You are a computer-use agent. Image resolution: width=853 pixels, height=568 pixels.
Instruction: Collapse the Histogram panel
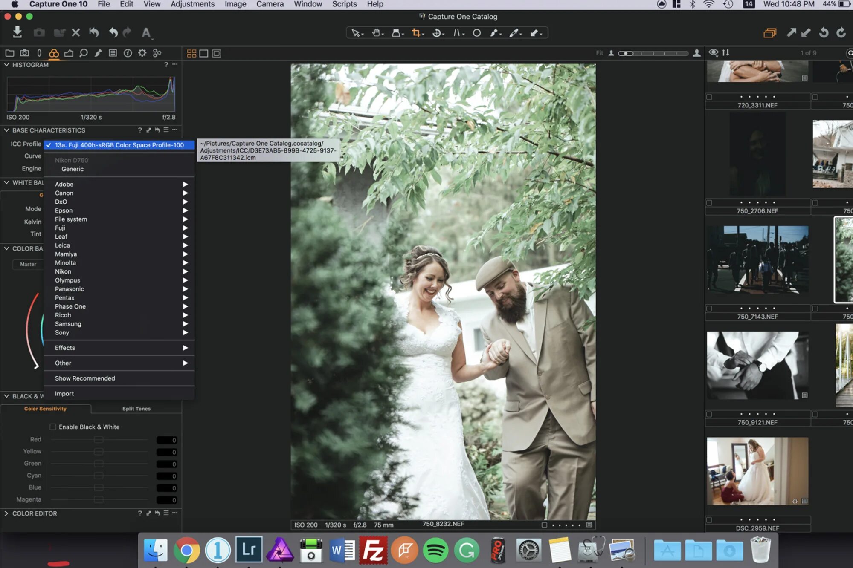6,65
